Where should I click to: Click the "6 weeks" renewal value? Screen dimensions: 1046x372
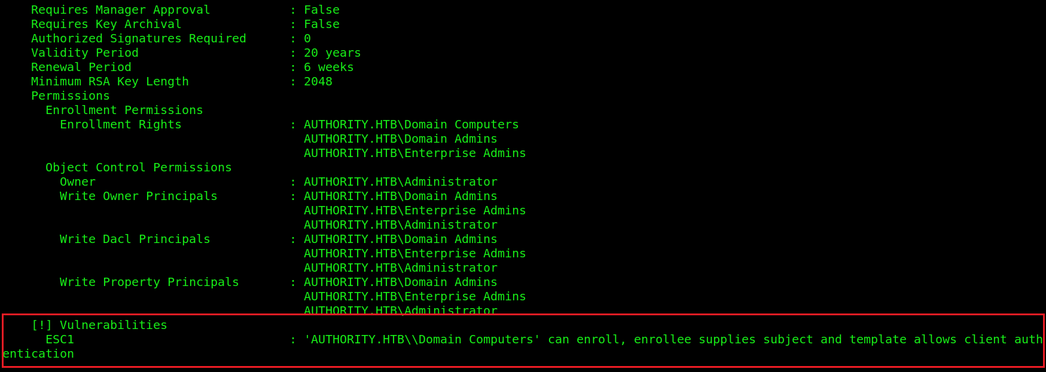pos(328,67)
